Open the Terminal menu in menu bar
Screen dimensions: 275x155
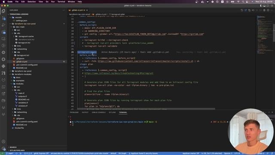pos(61,2)
